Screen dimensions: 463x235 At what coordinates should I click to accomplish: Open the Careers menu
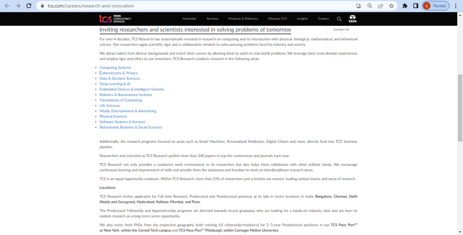click(x=323, y=19)
